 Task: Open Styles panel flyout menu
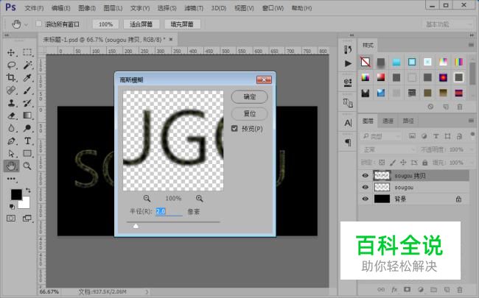[471, 45]
